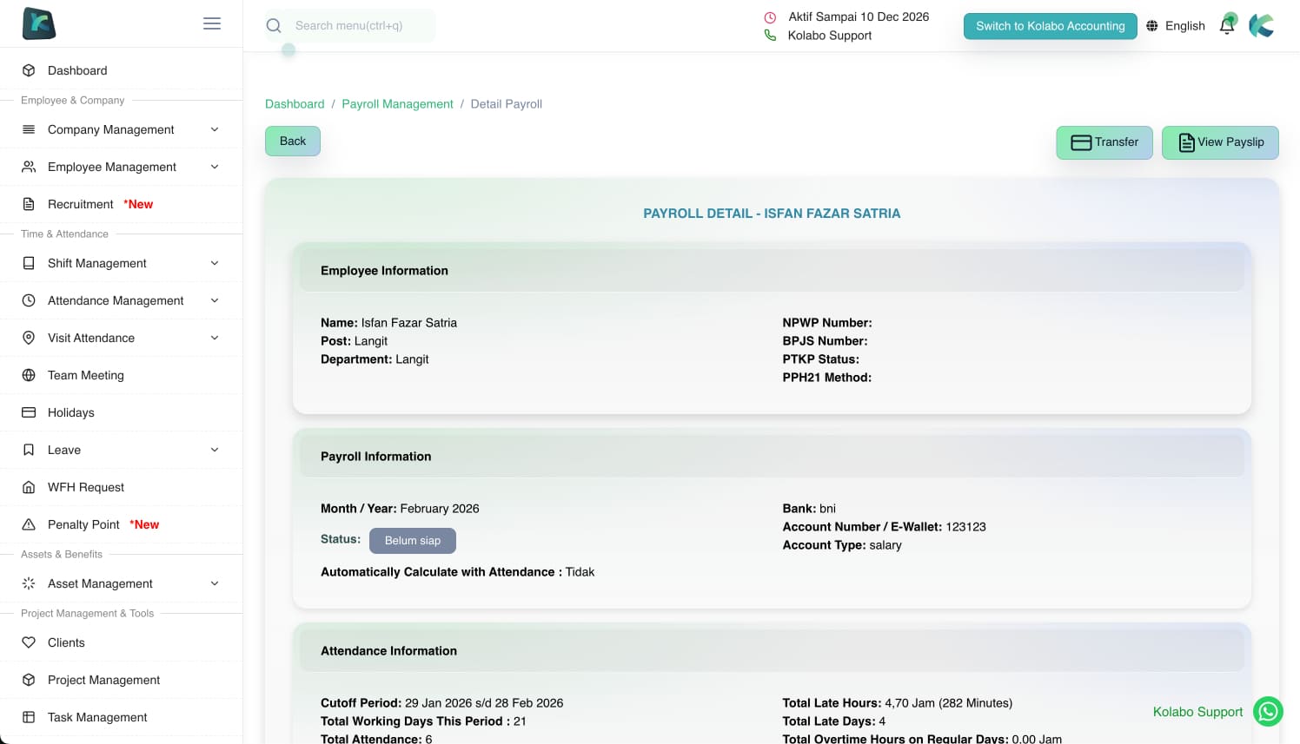Expand Employee Management chevron
The height and width of the screenshot is (744, 1300).
215,167
